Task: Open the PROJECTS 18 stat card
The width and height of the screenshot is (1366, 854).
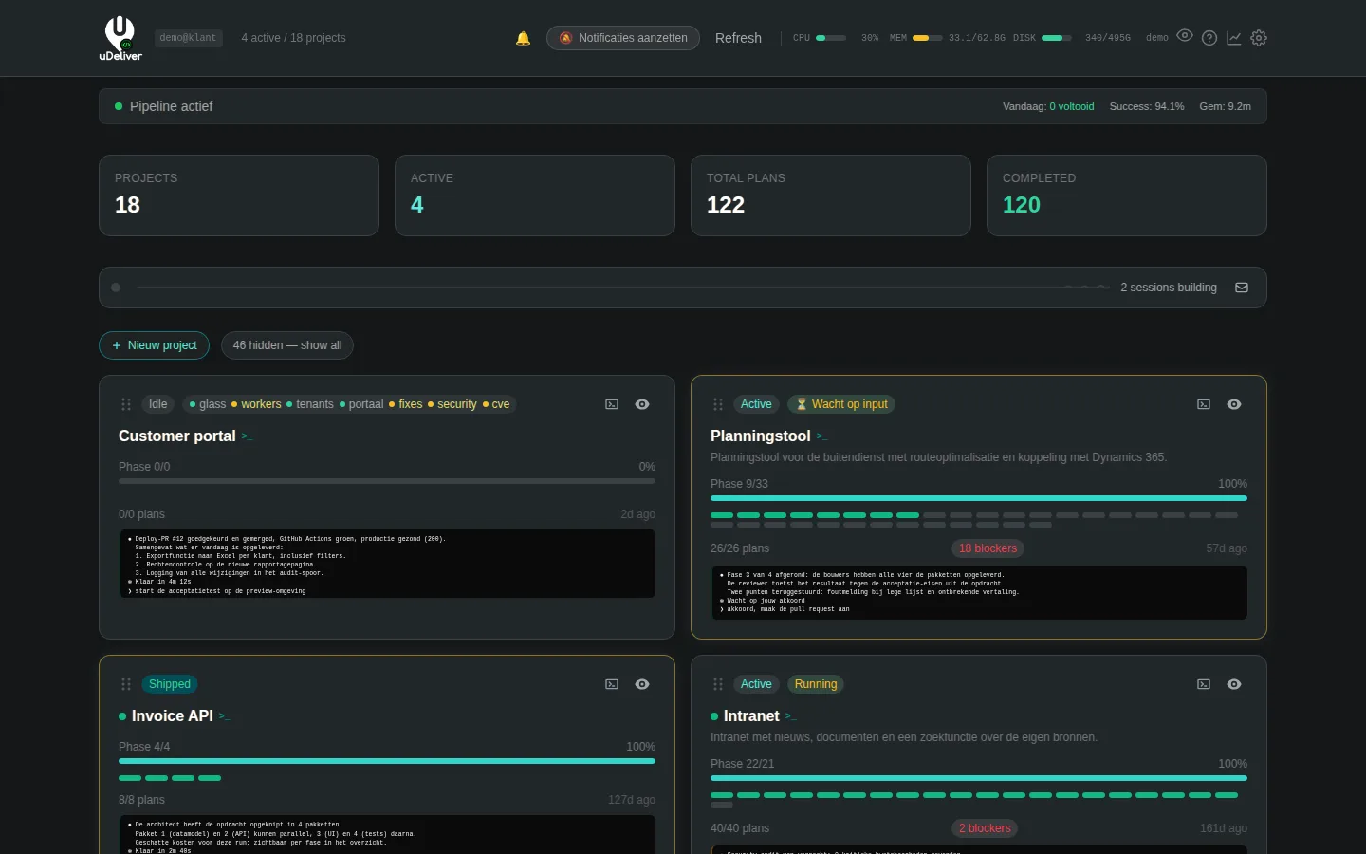Action: (x=239, y=195)
